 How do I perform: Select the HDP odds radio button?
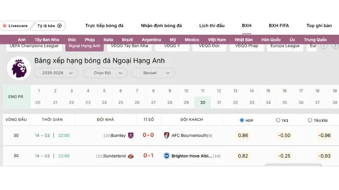(242, 120)
